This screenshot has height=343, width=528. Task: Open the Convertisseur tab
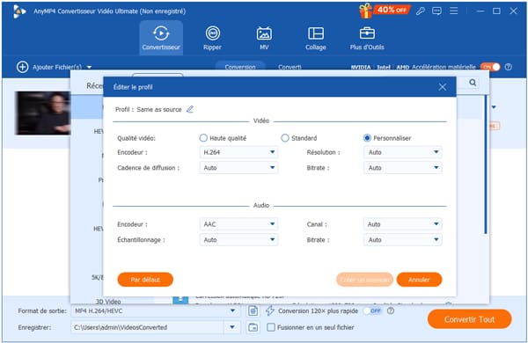tap(161, 37)
